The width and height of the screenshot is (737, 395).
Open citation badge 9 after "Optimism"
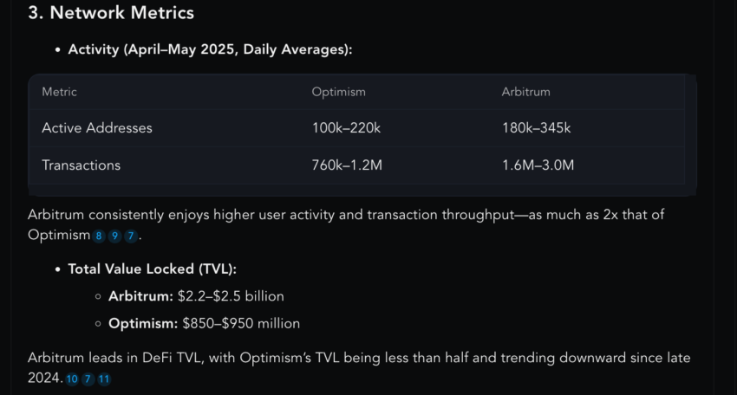coord(114,236)
